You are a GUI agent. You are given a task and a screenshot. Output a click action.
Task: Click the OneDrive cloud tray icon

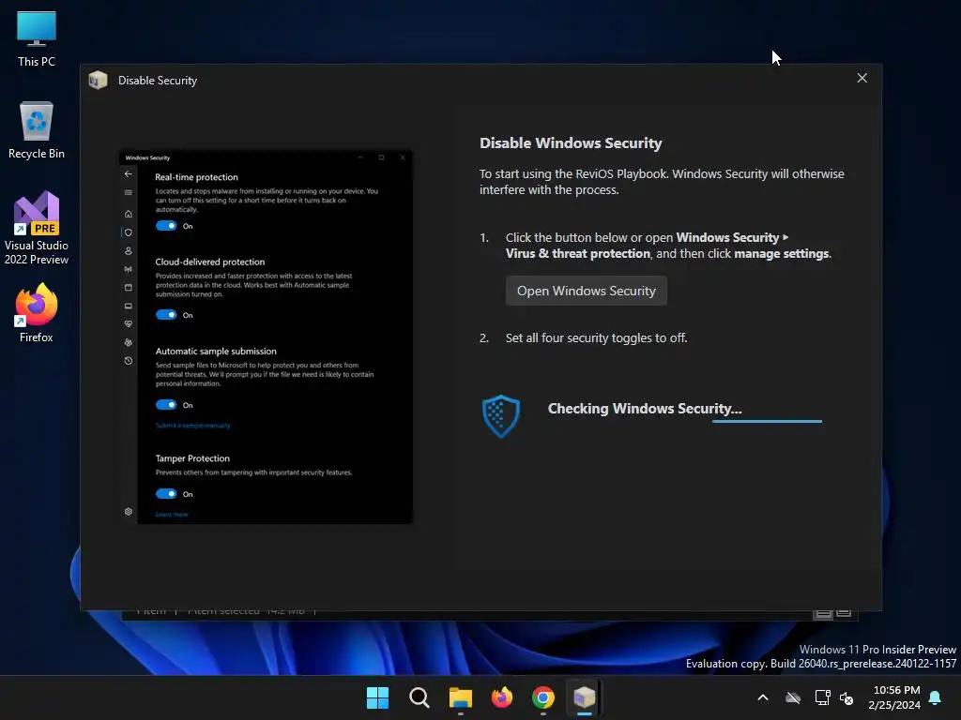pos(793,697)
